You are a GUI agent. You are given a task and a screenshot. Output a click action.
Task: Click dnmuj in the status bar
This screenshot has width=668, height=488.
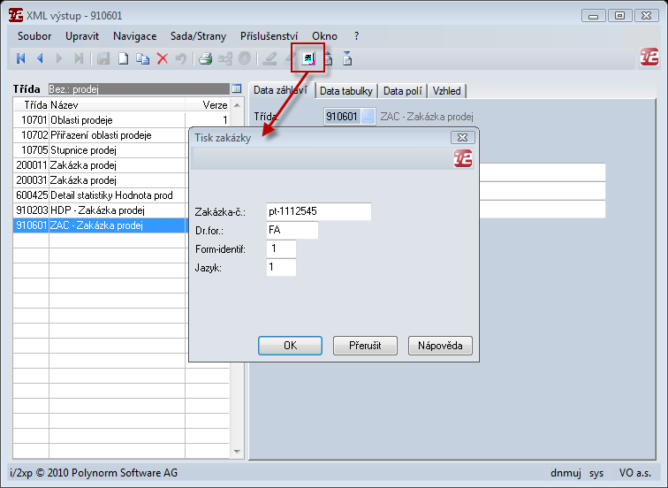pos(566,473)
